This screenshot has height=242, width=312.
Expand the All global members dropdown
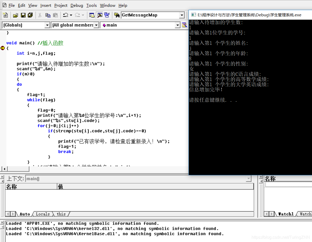tap(96, 25)
